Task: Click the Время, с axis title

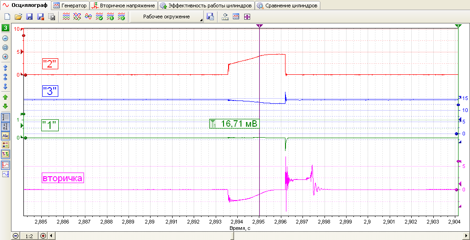Action: (240, 229)
